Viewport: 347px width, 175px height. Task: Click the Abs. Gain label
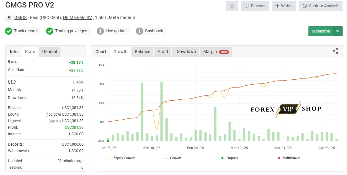pyautogui.click(x=16, y=70)
